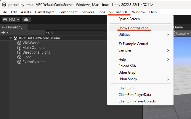The height and width of the screenshot is (119, 191).
Task: Select the Main Camera cube icon
Action: [x=20, y=48]
